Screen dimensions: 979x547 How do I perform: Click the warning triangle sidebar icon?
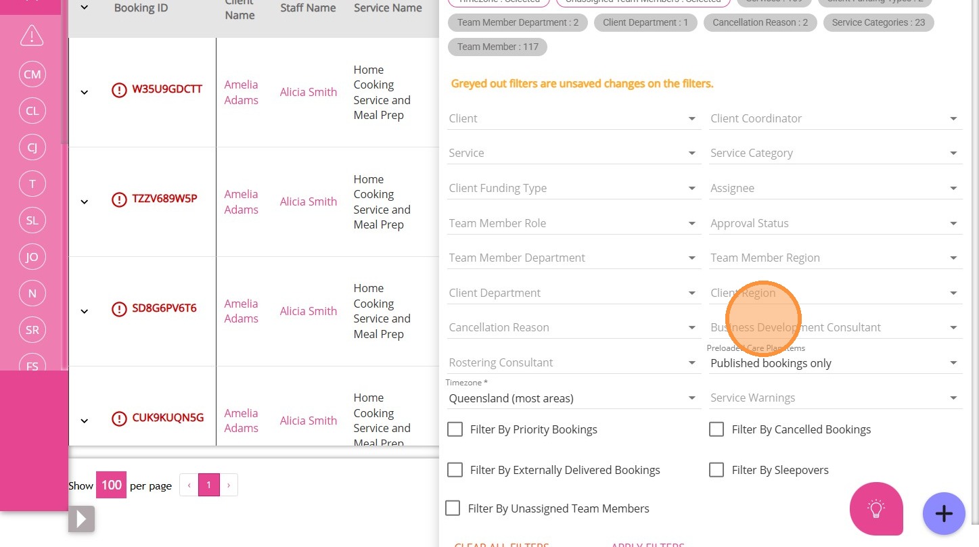pyautogui.click(x=32, y=35)
